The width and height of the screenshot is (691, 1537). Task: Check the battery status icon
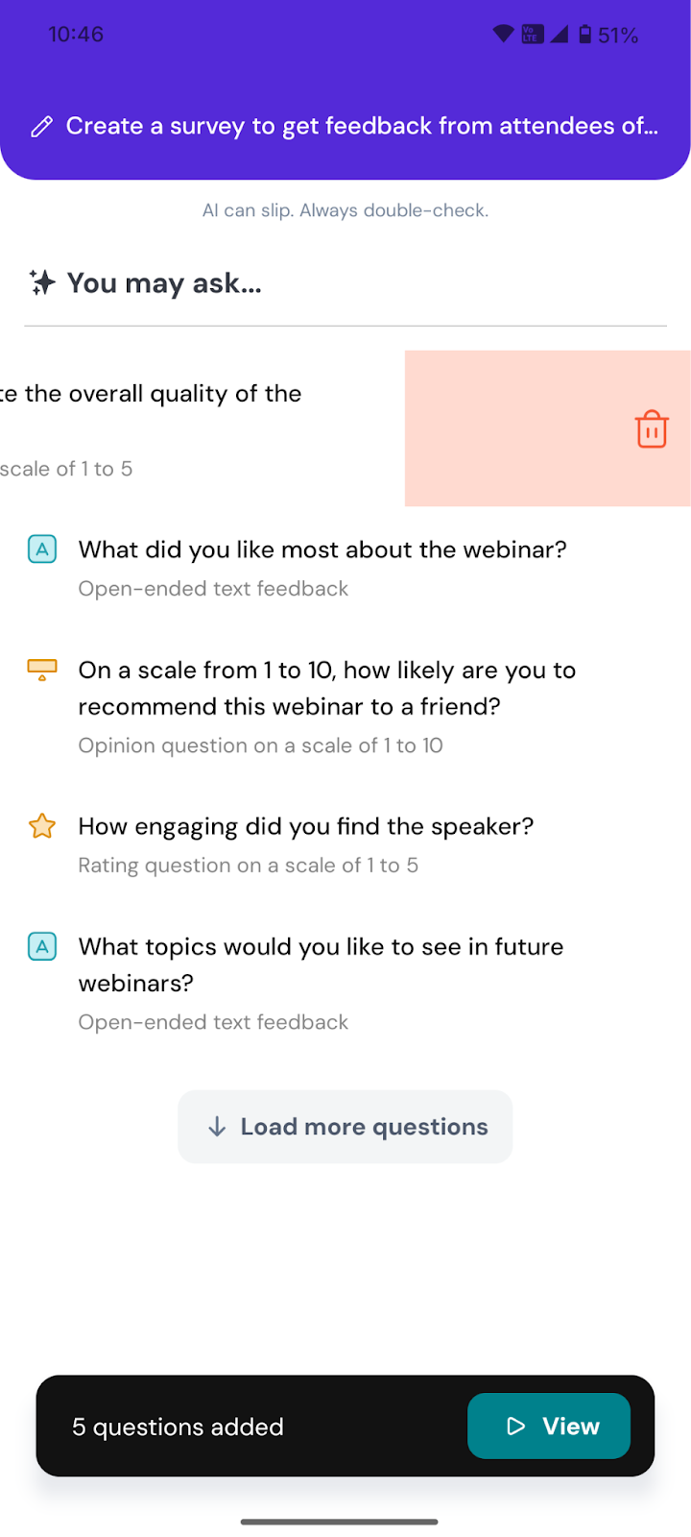[585, 36]
